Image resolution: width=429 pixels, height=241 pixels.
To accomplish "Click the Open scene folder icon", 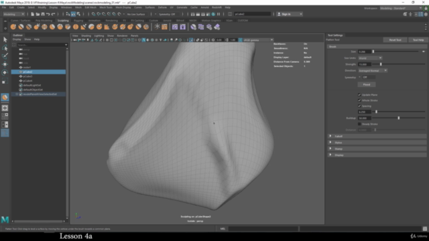I will pyautogui.click(x=38, y=14).
